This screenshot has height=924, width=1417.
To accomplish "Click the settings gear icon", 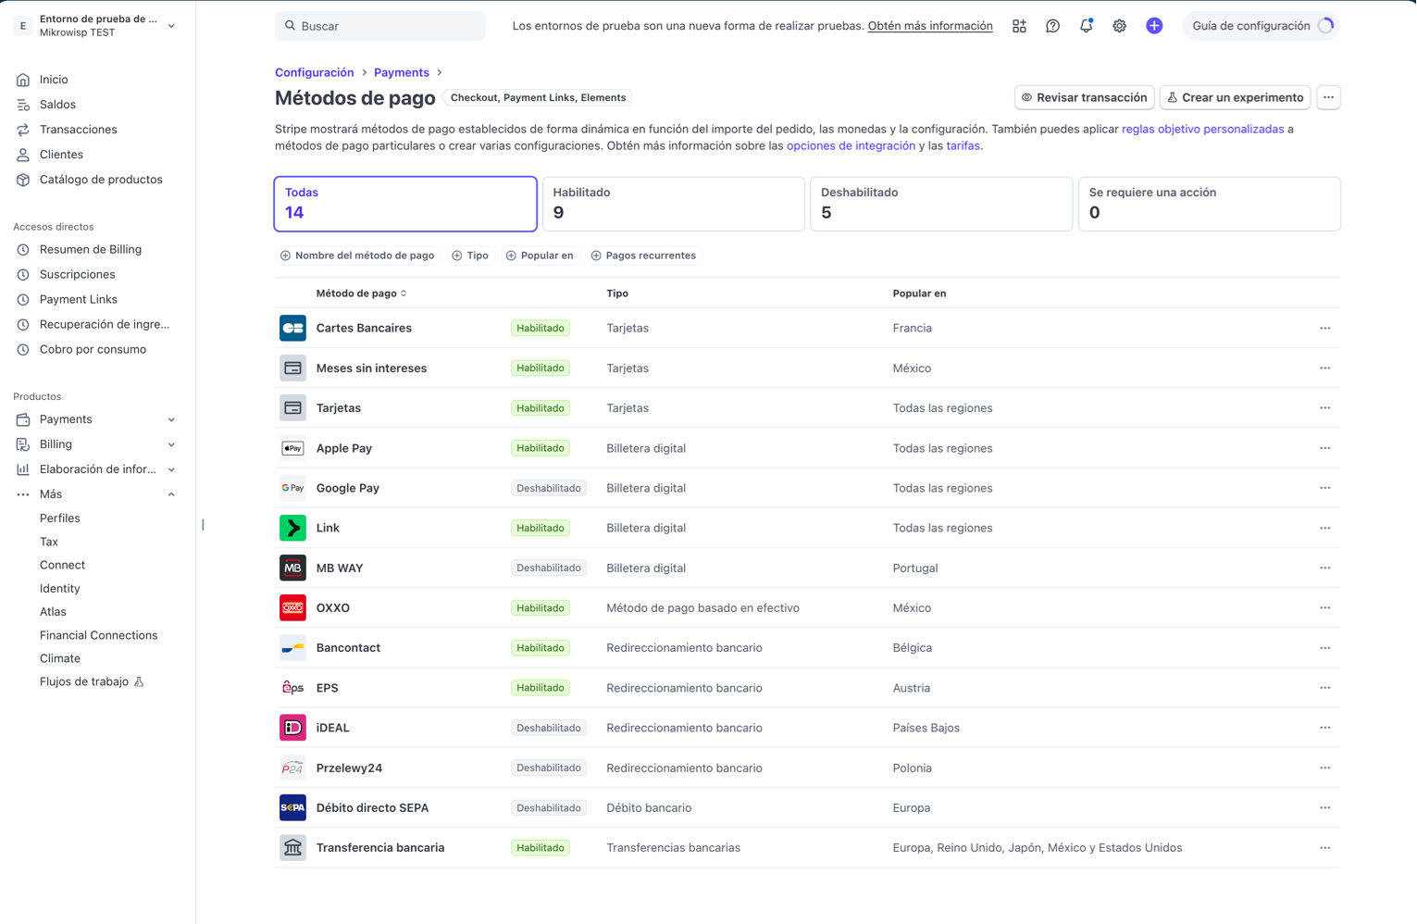I will (x=1119, y=26).
